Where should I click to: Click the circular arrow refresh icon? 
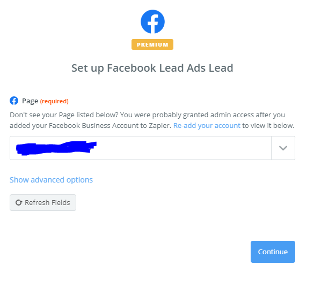19,202
